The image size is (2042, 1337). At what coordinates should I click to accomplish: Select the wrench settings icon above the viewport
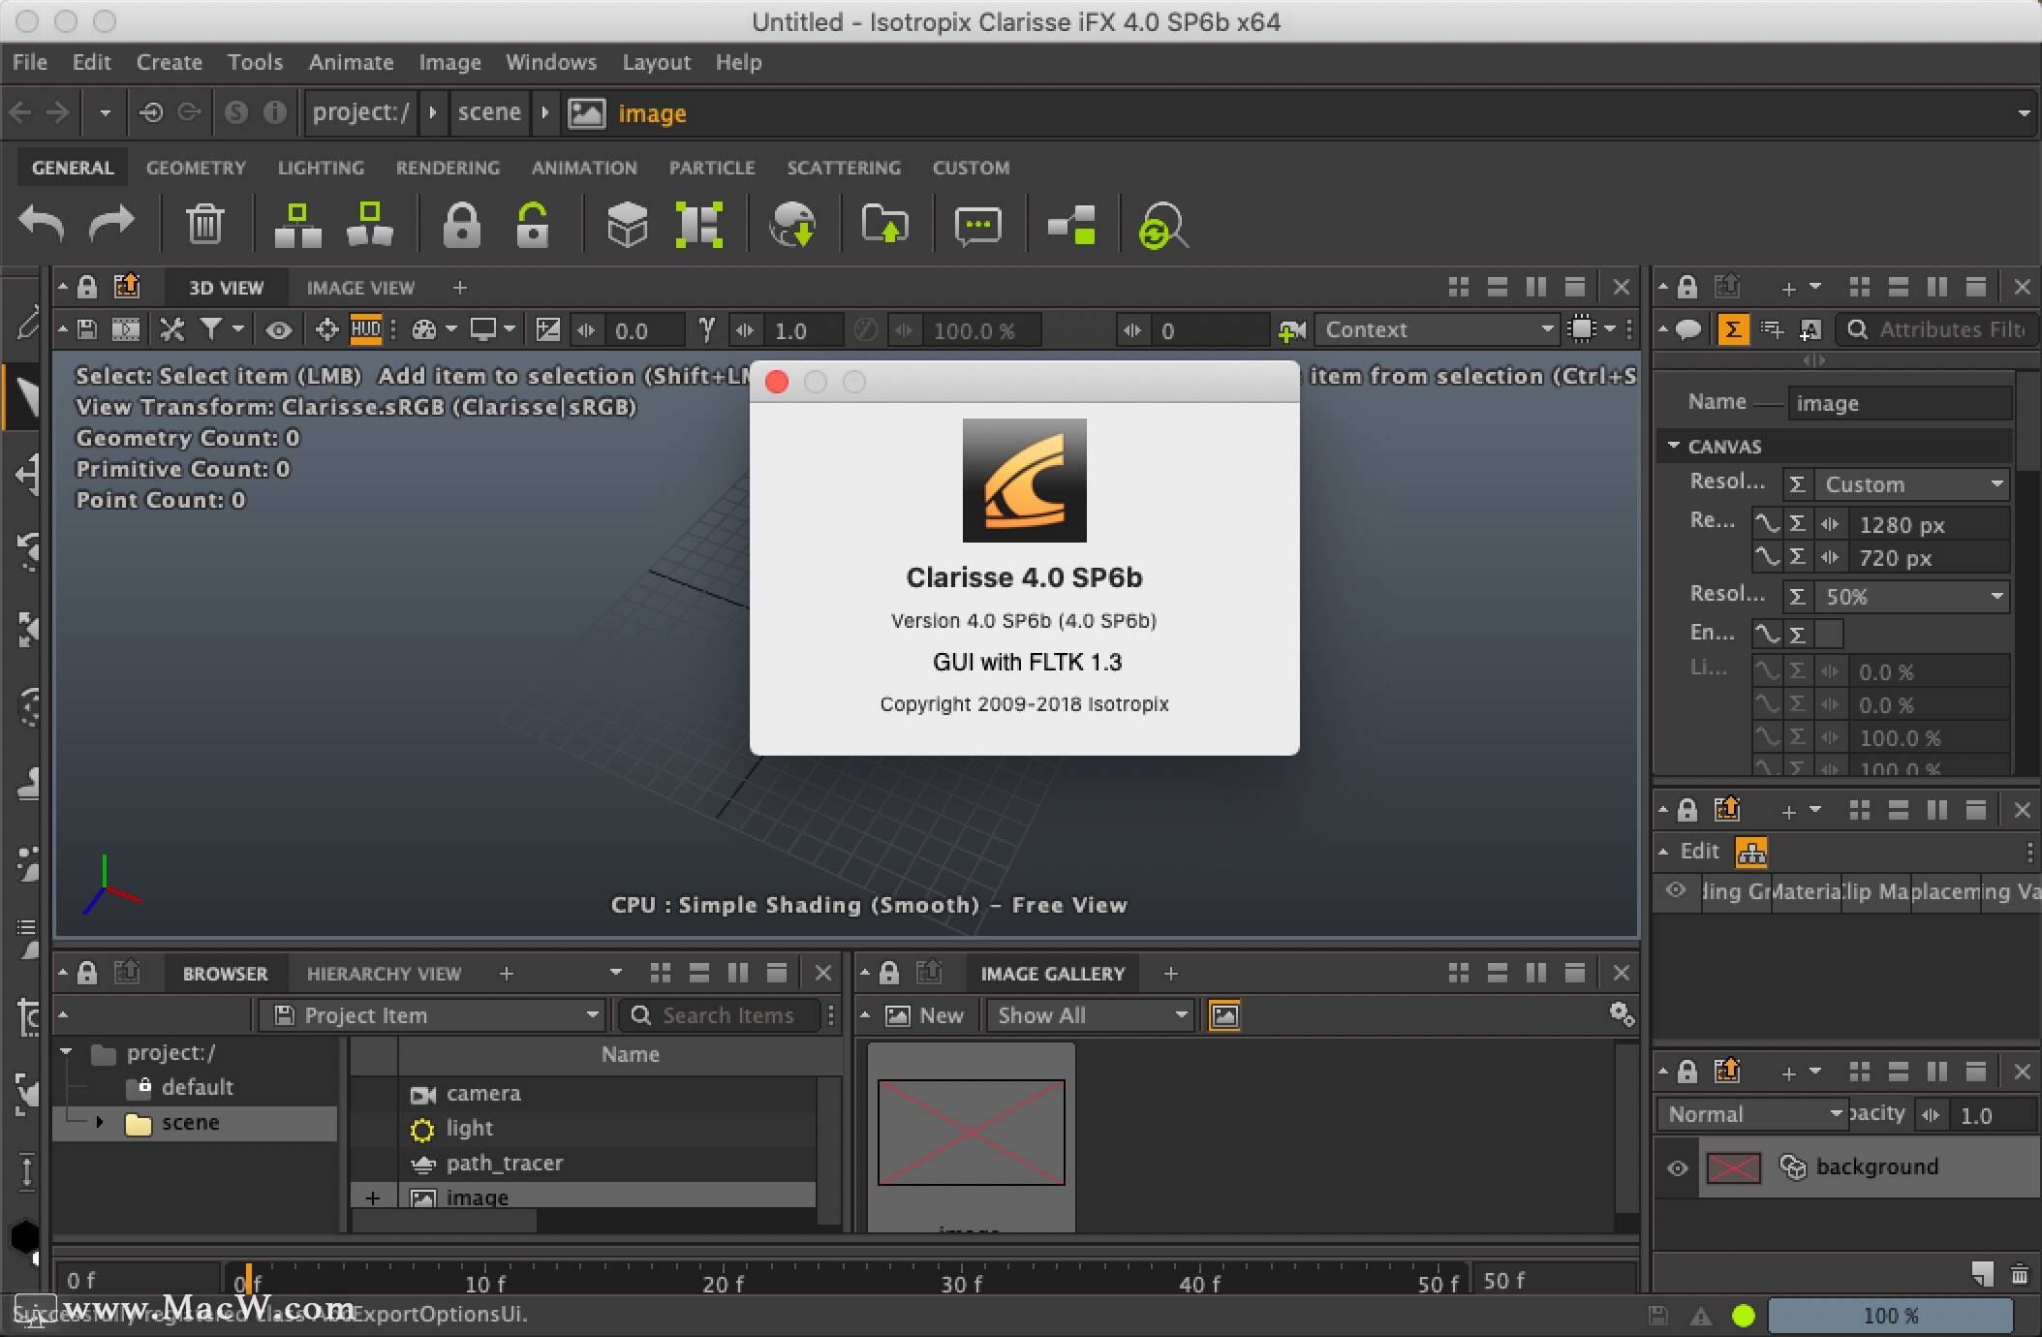[x=170, y=329]
